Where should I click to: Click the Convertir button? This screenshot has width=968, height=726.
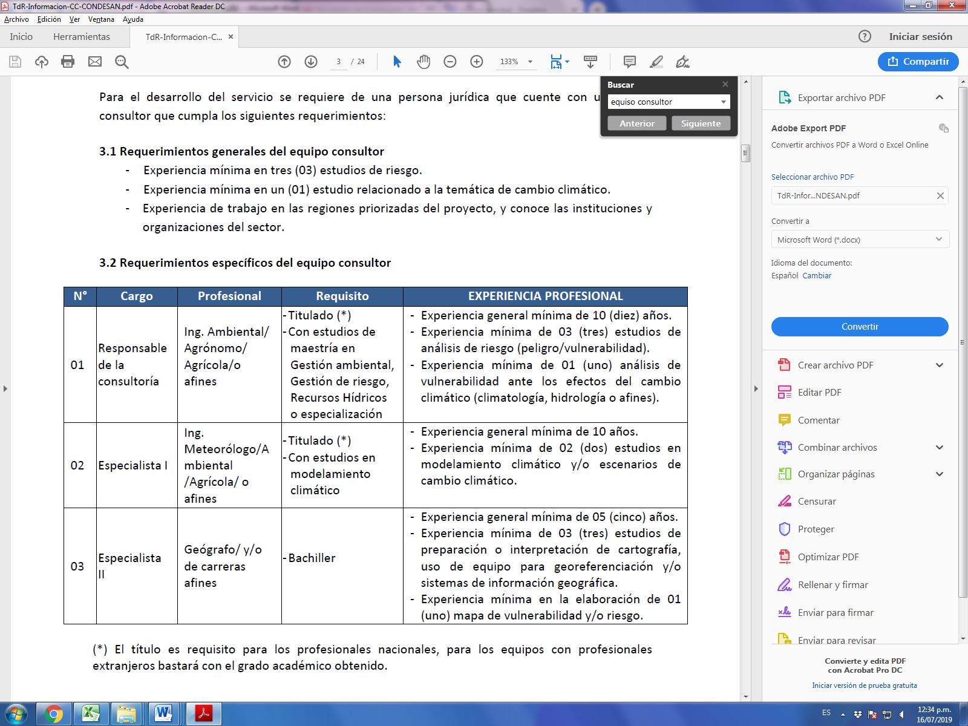860,327
